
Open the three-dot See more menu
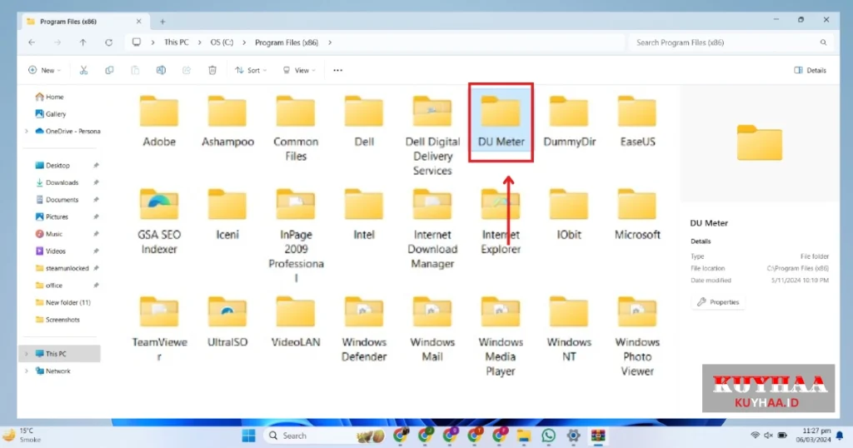coord(338,70)
